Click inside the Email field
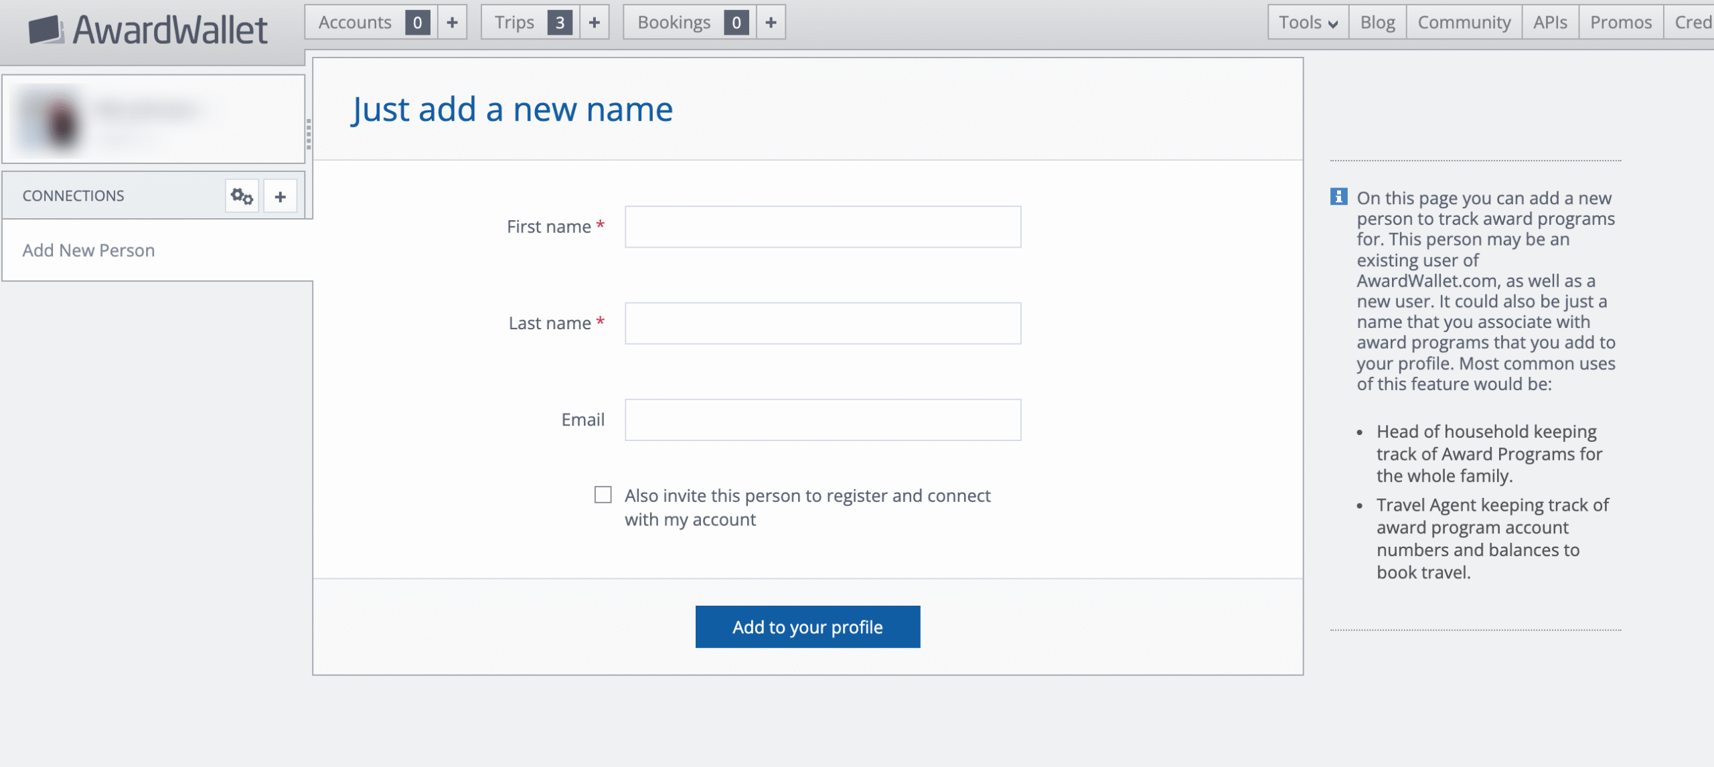This screenshot has width=1714, height=767. tap(822, 420)
